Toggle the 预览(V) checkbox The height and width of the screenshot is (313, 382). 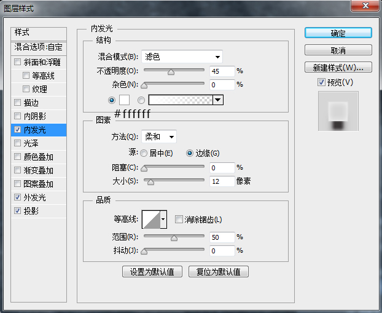coord(321,82)
